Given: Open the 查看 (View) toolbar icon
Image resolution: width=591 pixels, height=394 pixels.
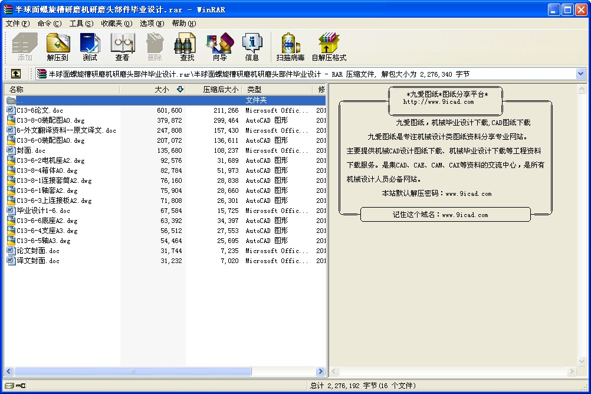Looking at the screenshot, I should click(123, 47).
